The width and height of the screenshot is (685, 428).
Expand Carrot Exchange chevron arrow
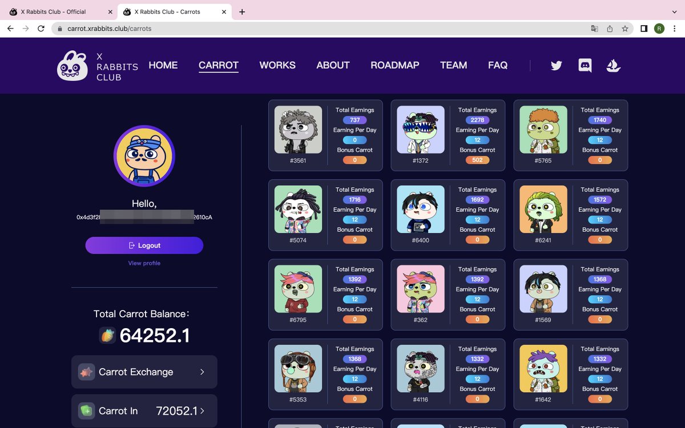pyautogui.click(x=202, y=372)
